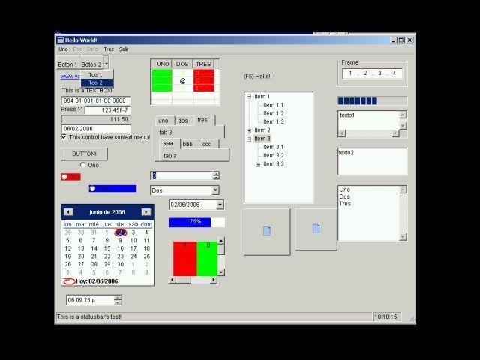Collapse the Item 1 tree node

point(249,97)
